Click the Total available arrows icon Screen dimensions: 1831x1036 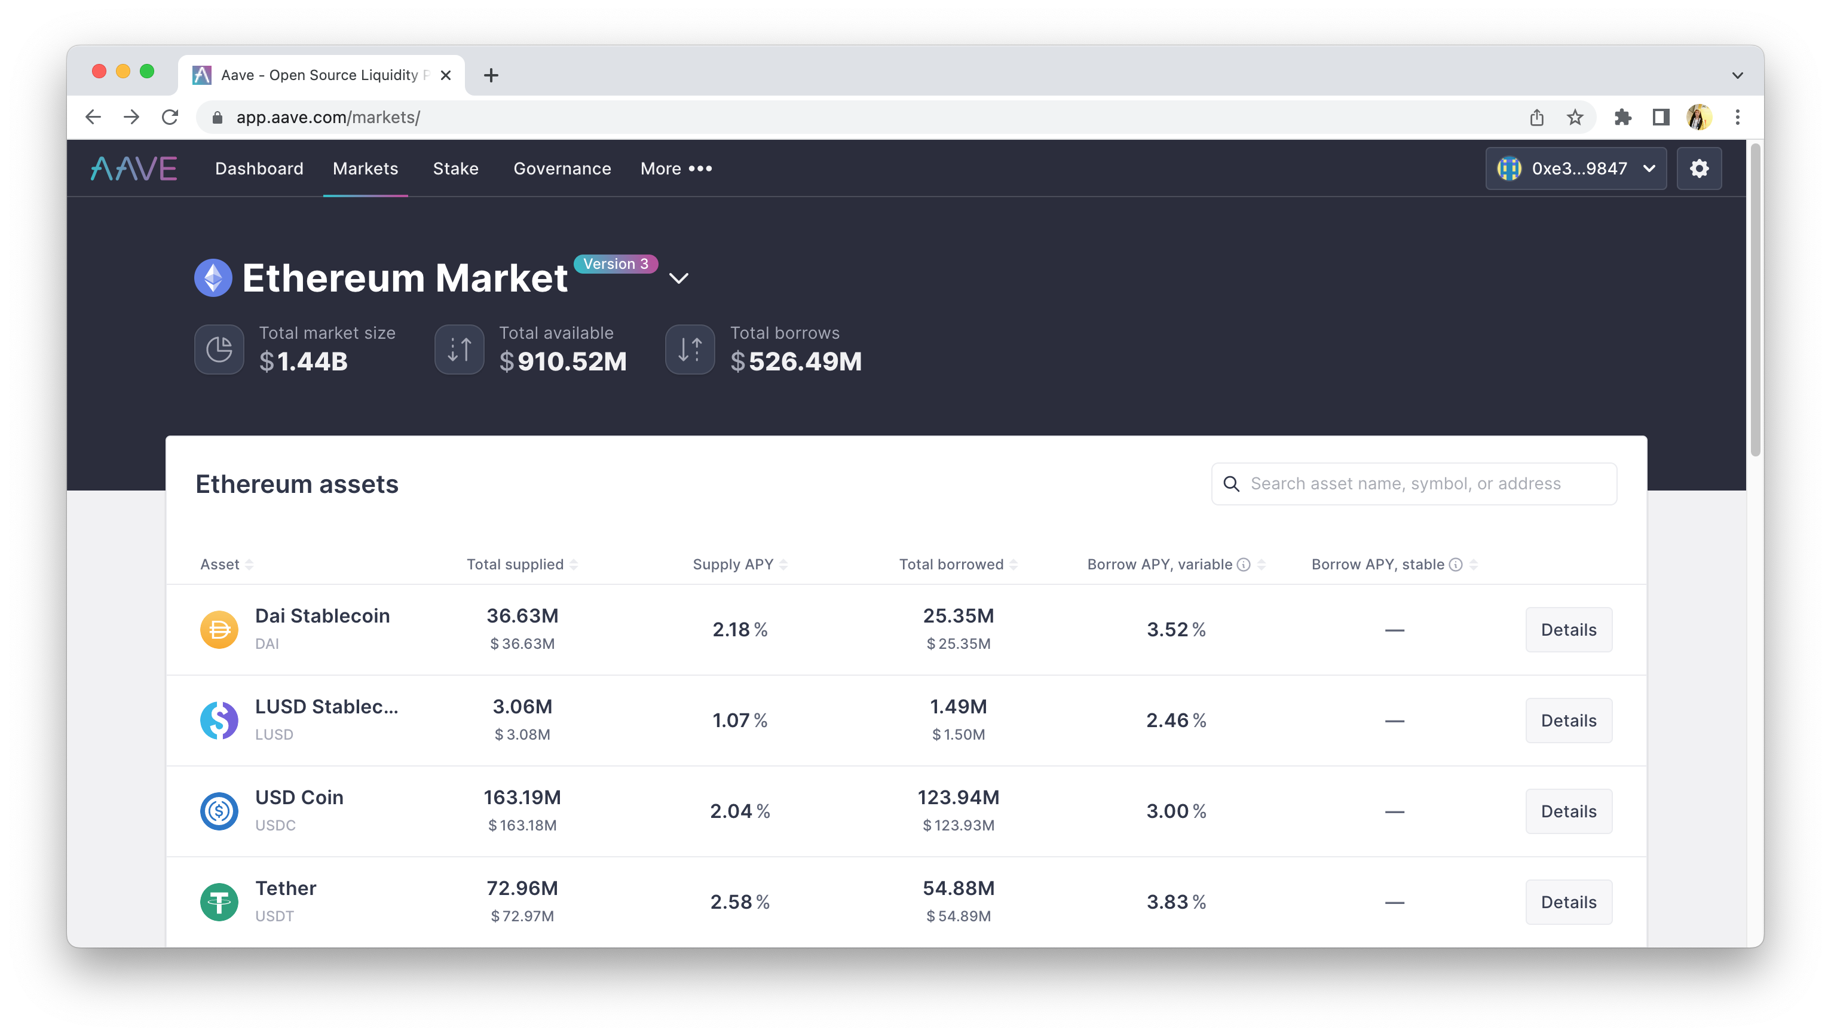tap(459, 350)
